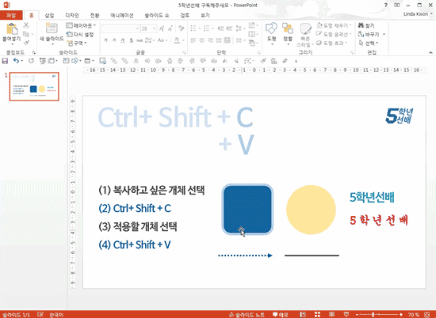436x318 pixels.
Task: Open the Insert (삽입) ribbon tab
Action: (49, 15)
